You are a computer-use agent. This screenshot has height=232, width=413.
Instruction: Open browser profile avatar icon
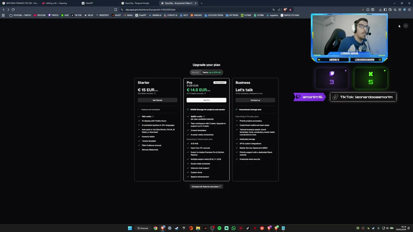click(405, 10)
